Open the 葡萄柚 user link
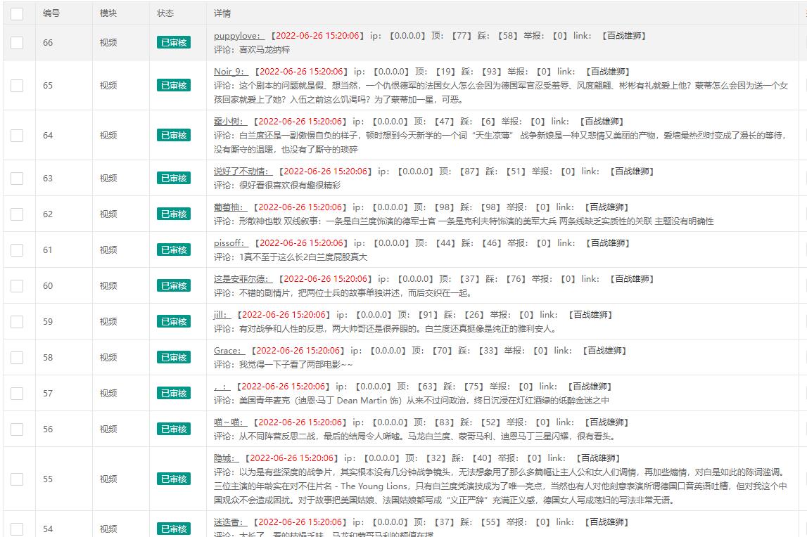 231,207
